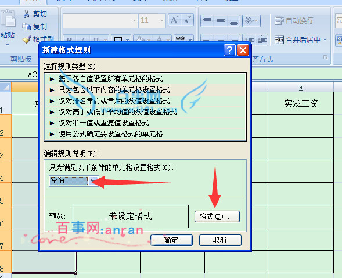Select rule type 仅对排名靠前或靠后的数值设置格式
This screenshot has height=278, width=342.
(145, 101)
